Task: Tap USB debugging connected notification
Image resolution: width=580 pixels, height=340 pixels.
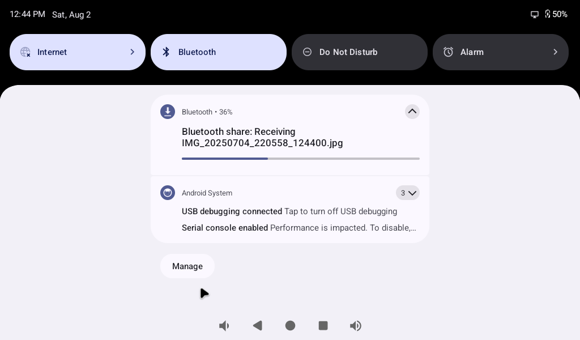Action: coord(289,211)
